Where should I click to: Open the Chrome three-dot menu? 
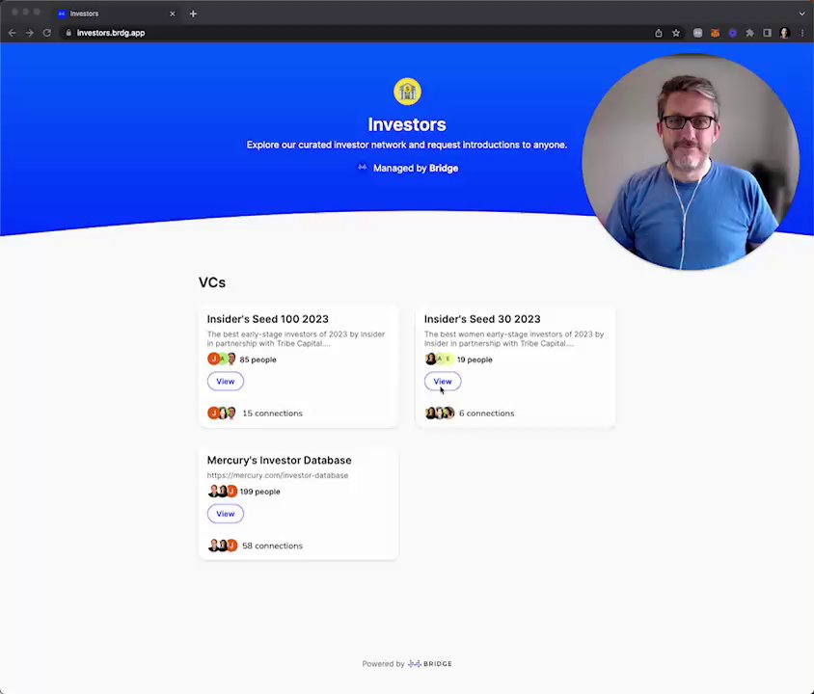point(802,33)
